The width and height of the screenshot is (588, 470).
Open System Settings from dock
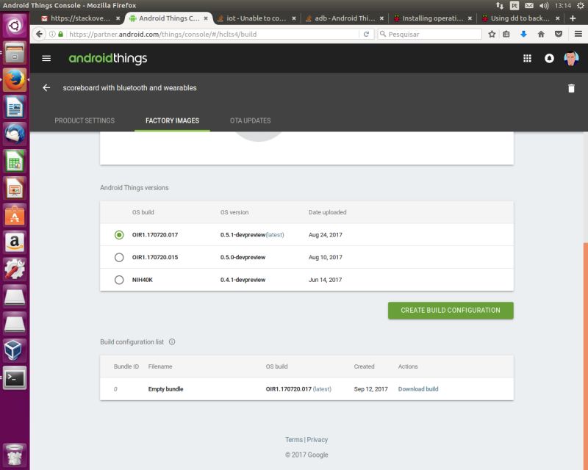point(15,269)
